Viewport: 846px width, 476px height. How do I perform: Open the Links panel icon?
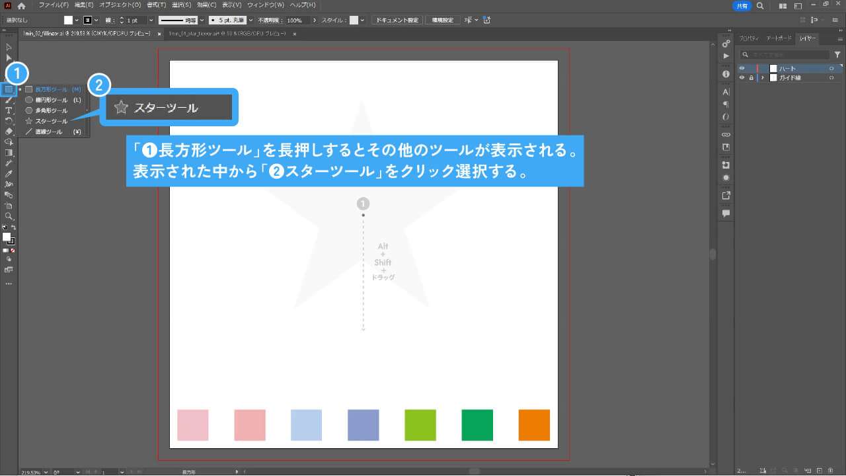pos(726,135)
